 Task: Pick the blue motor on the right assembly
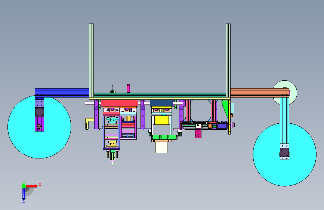tap(222, 126)
